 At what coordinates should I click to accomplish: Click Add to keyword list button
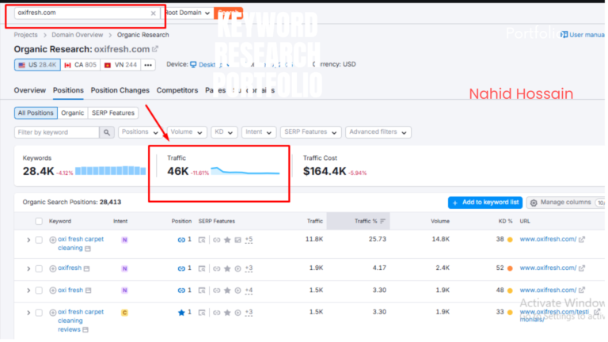[x=485, y=203]
